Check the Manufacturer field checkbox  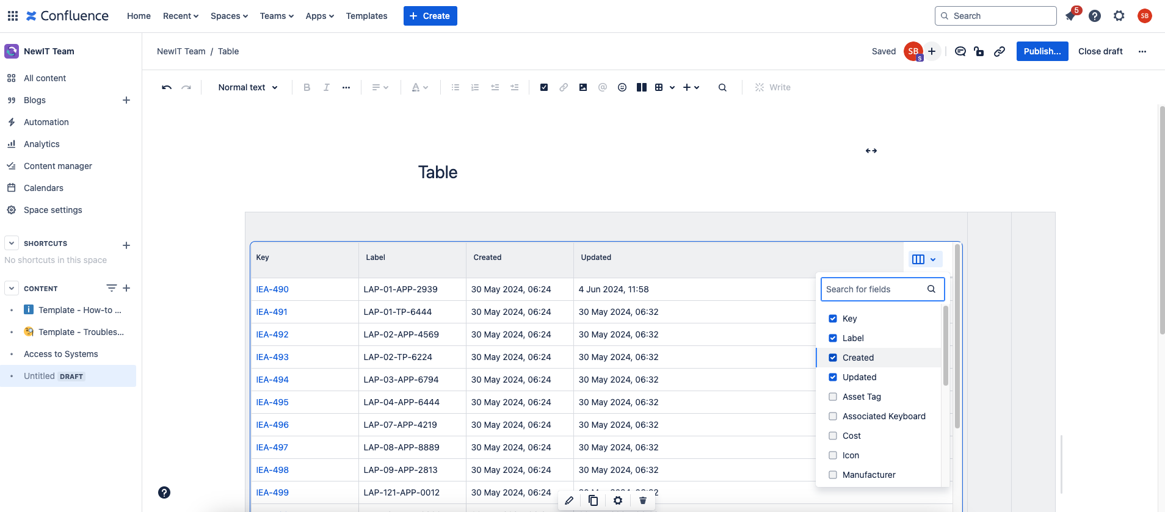(833, 475)
